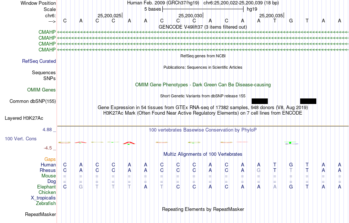Click the Rhesus species label
This screenshot has height=223, width=349.
[48, 170]
